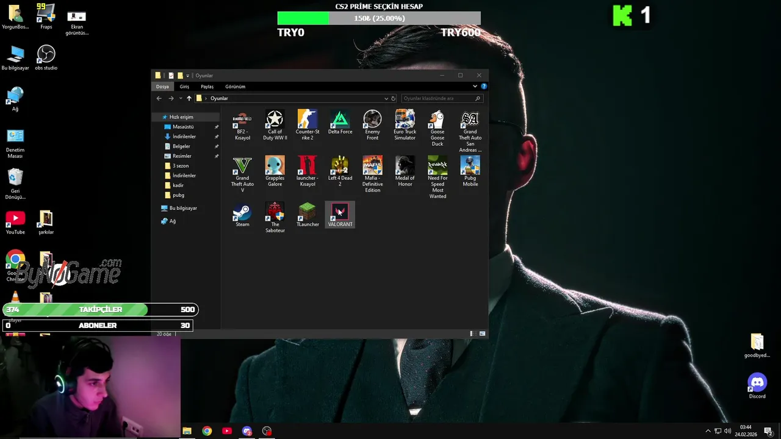The image size is (781, 439).
Task: Select the Goose Goose Duck icon
Action: coord(437,129)
